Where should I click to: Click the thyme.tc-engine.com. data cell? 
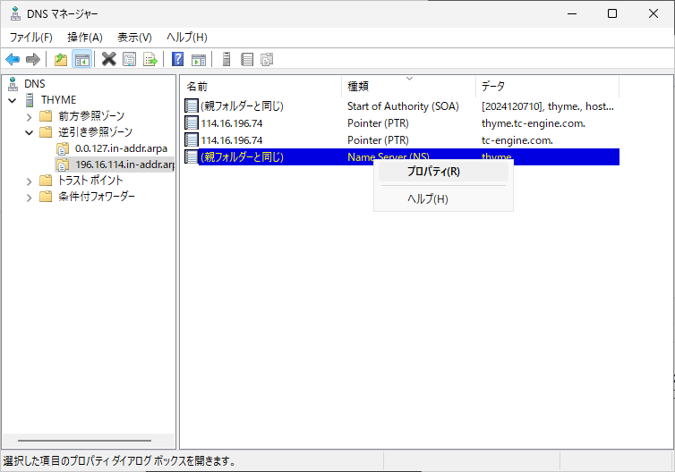tap(534, 123)
